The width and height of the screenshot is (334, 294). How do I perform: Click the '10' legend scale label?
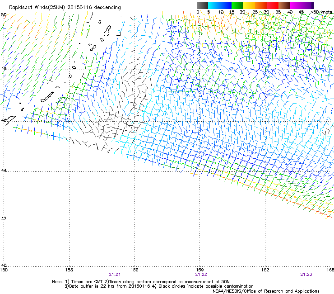click(x=221, y=12)
